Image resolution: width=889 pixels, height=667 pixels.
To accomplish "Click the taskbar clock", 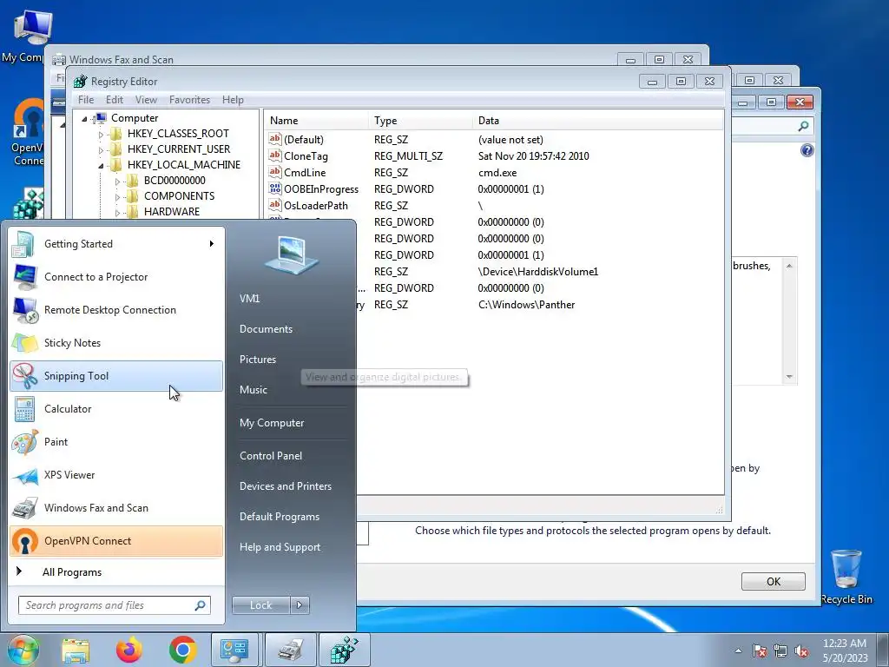I will point(845,650).
